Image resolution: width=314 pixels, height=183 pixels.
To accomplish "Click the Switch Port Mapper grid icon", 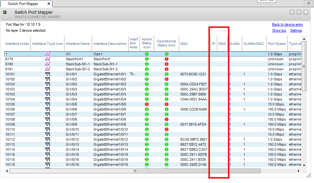I will click(5, 13).
